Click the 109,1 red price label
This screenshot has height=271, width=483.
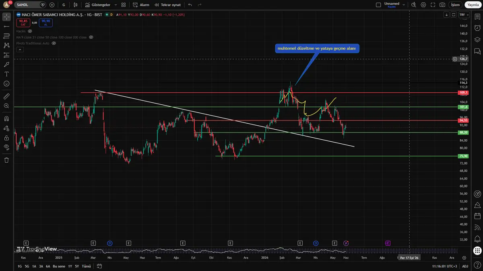[x=463, y=93]
